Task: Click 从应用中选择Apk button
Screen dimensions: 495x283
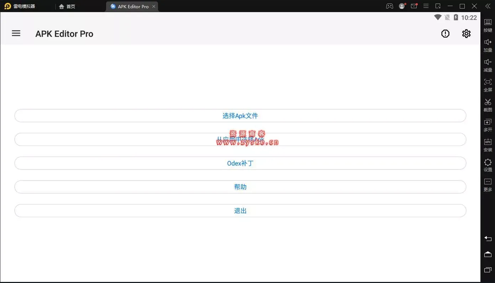Action: (x=240, y=140)
